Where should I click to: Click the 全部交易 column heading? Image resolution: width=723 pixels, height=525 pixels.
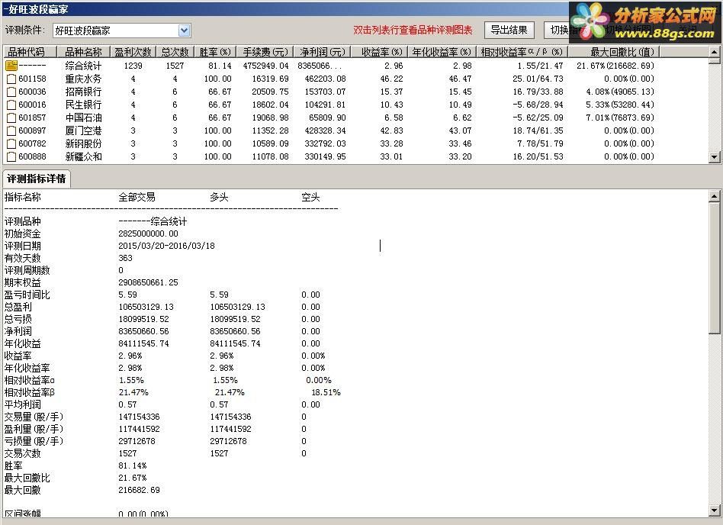[x=137, y=198]
